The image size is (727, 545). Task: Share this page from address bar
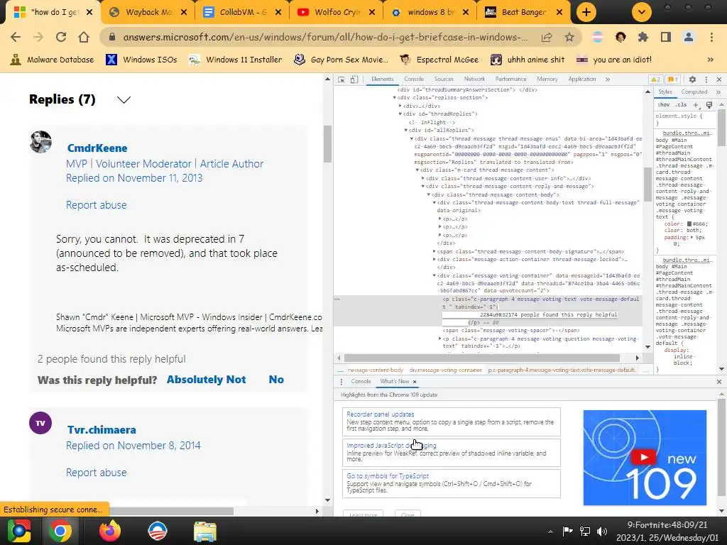547,37
